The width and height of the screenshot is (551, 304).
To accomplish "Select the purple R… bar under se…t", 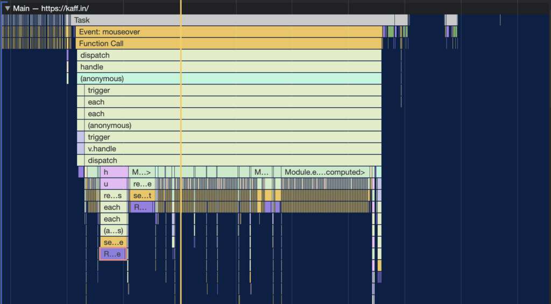I will click(142, 207).
